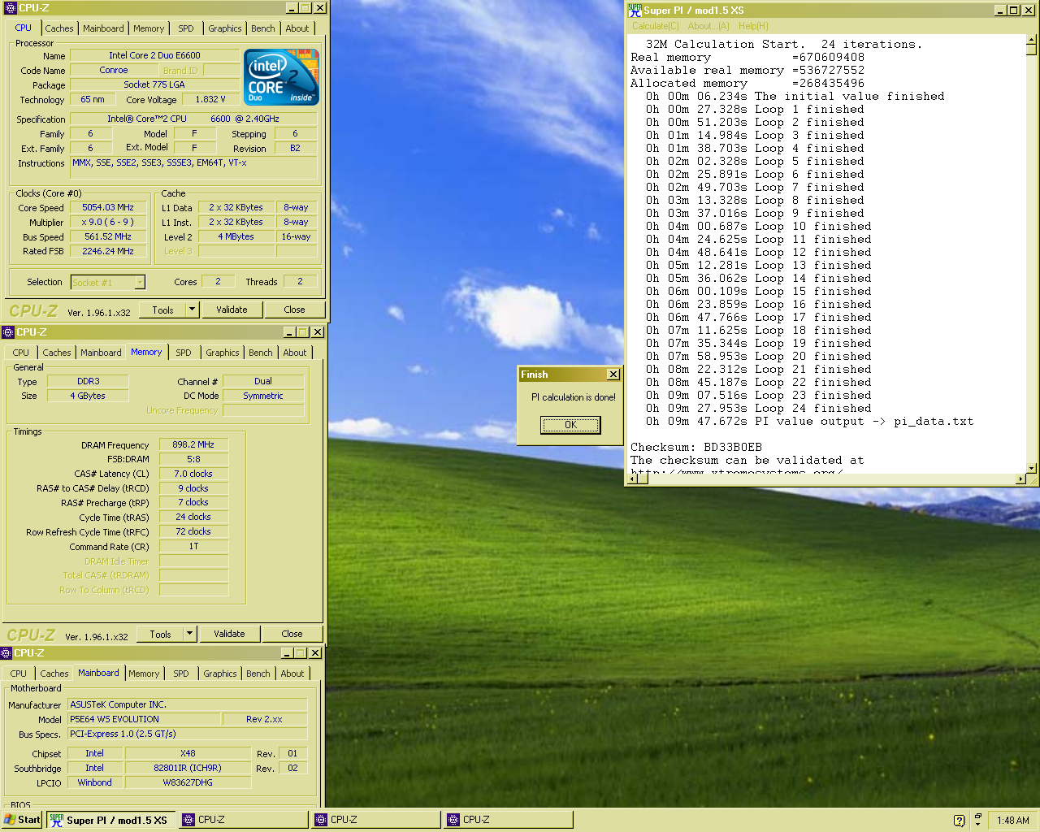The height and width of the screenshot is (832, 1040).
Task: Expand the Tools dropdown arrow in the CPU tab window
Action: pos(192,310)
